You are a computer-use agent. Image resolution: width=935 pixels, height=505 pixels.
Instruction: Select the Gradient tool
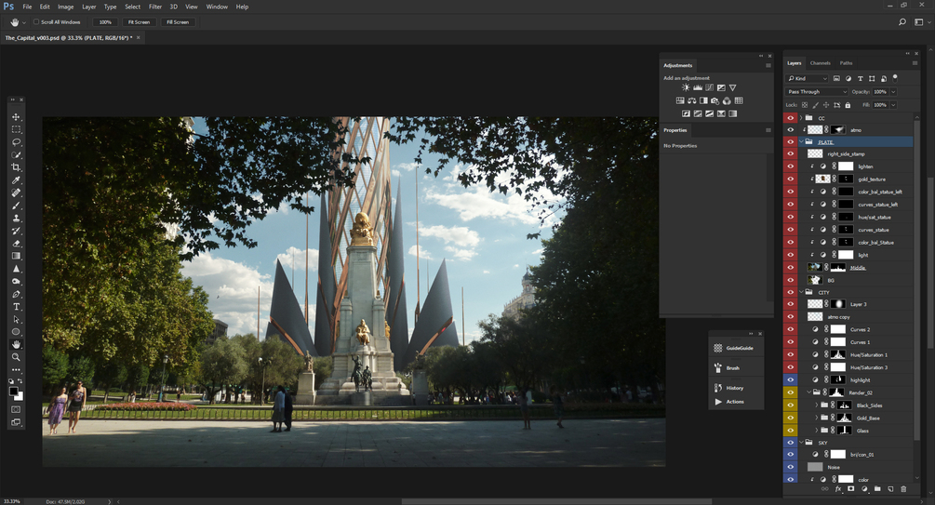point(16,256)
